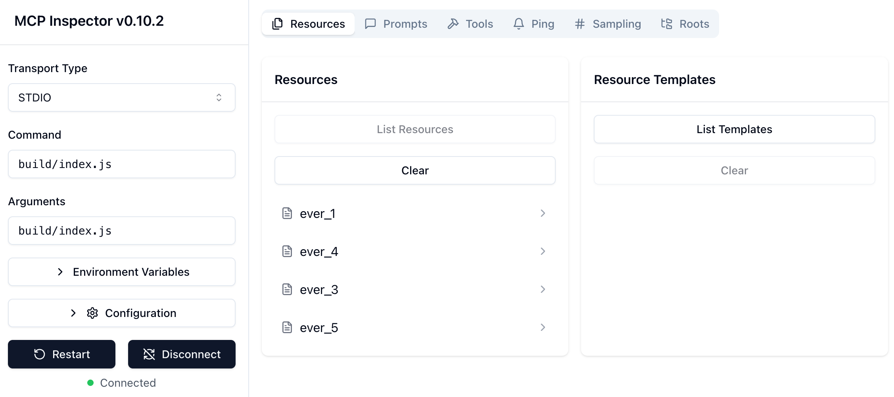Expand the Environment Variables section
Image resolution: width=894 pixels, height=397 pixels.
point(121,272)
